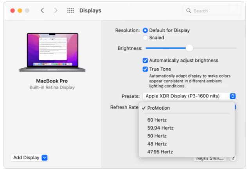This screenshot has width=248, height=169.
Task: Minimize the Displays window
Action: 20,11
